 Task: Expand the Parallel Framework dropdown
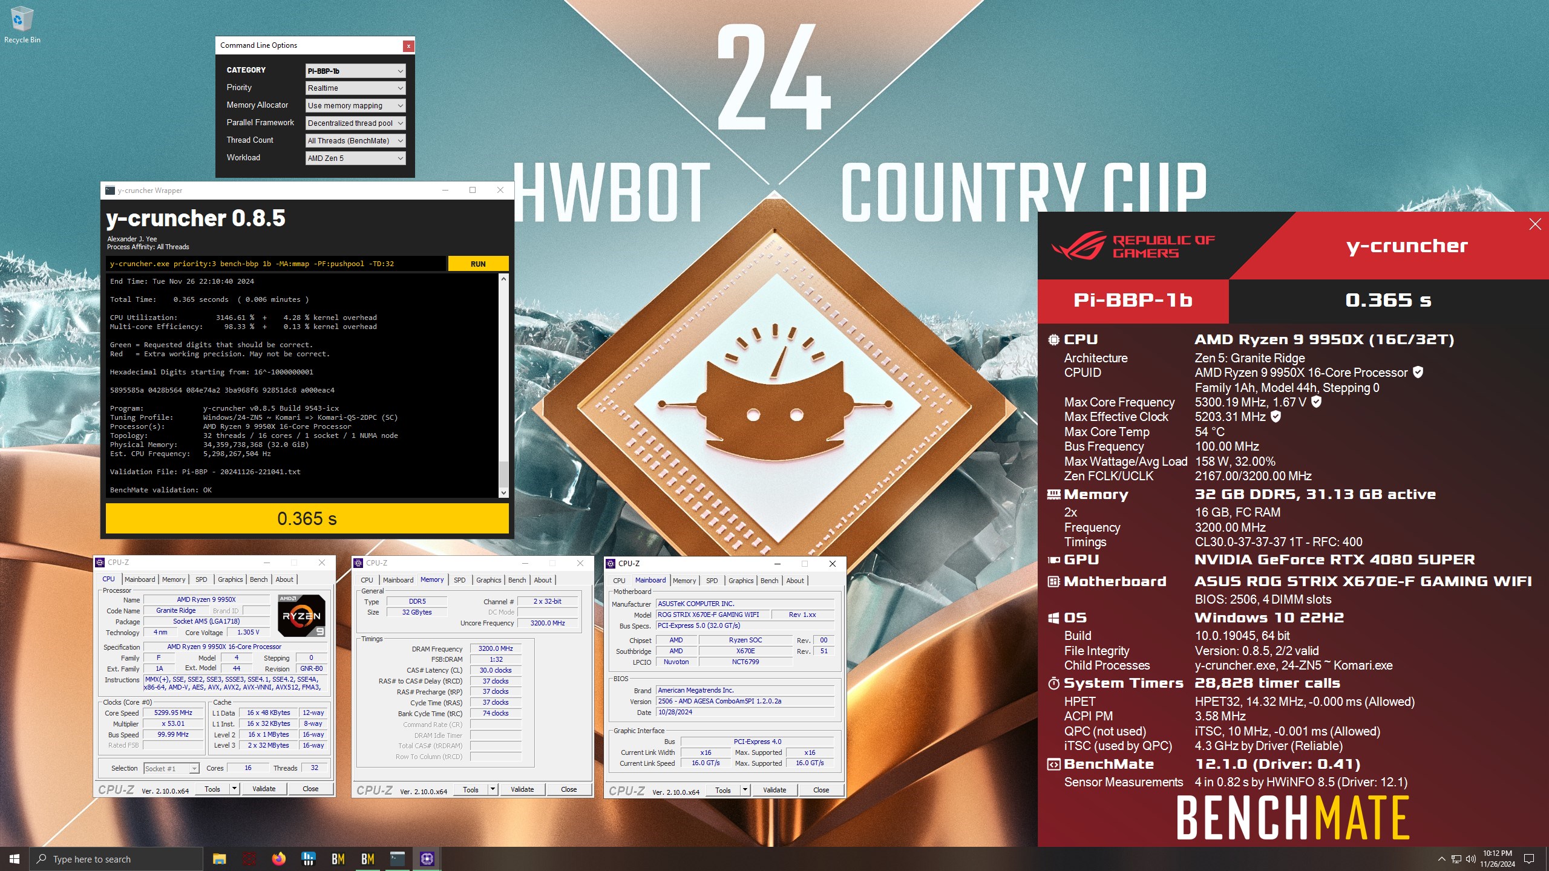(x=355, y=123)
